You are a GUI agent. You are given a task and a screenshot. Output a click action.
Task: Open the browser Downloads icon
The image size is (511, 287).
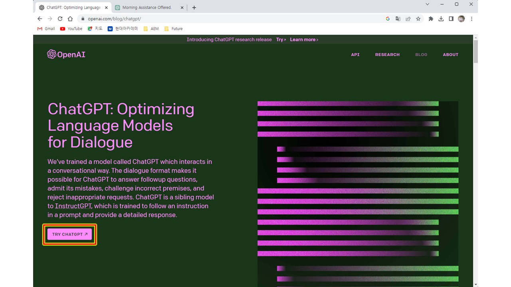[x=441, y=19]
